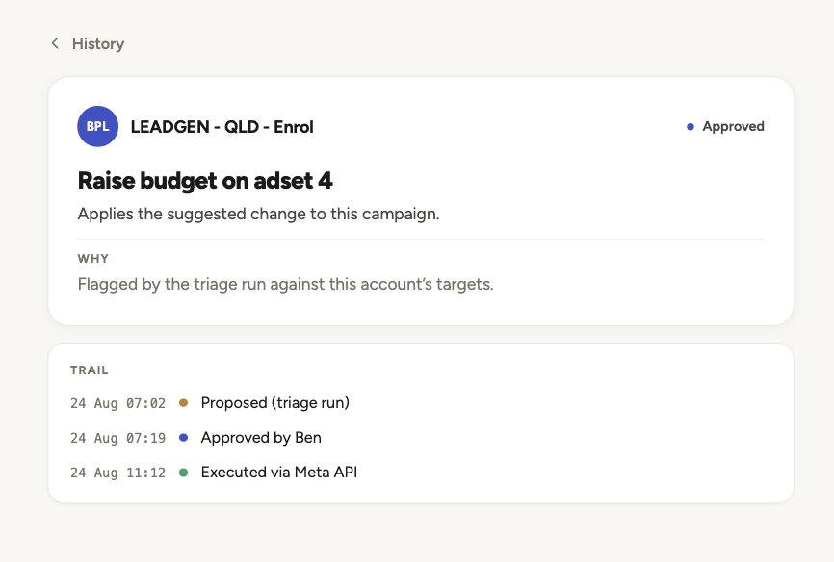Select the Raise budget on adset 4 heading
834x562 pixels.
(x=205, y=181)
